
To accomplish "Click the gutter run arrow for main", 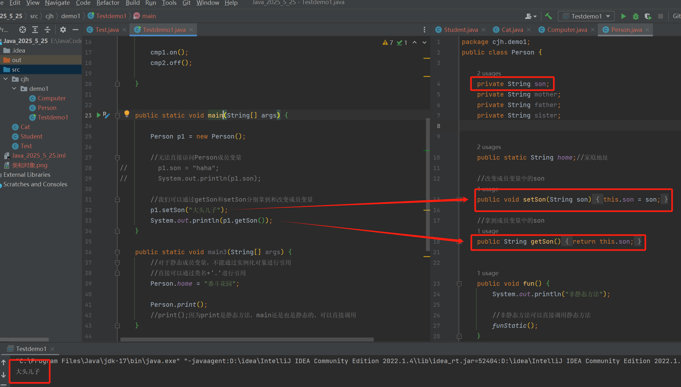I will click(x=98, y=115).
